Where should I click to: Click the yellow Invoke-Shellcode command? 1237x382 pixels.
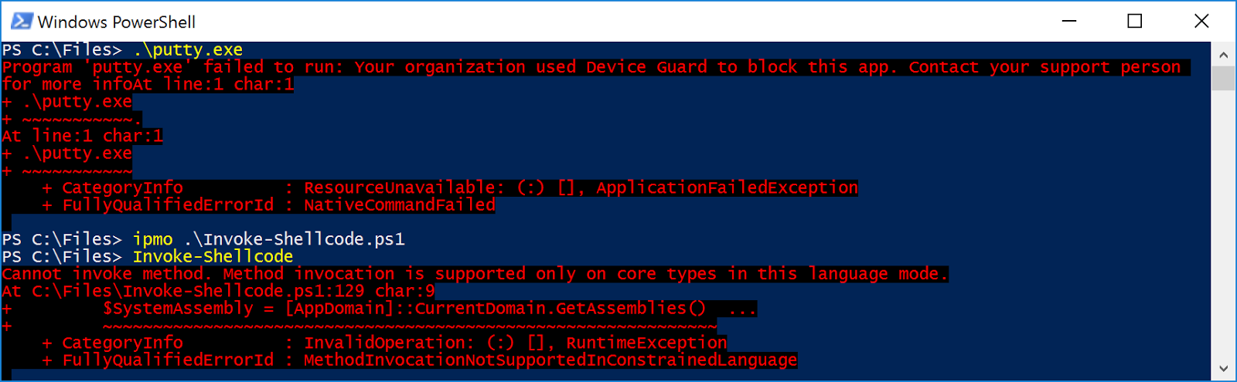point(213,256)
